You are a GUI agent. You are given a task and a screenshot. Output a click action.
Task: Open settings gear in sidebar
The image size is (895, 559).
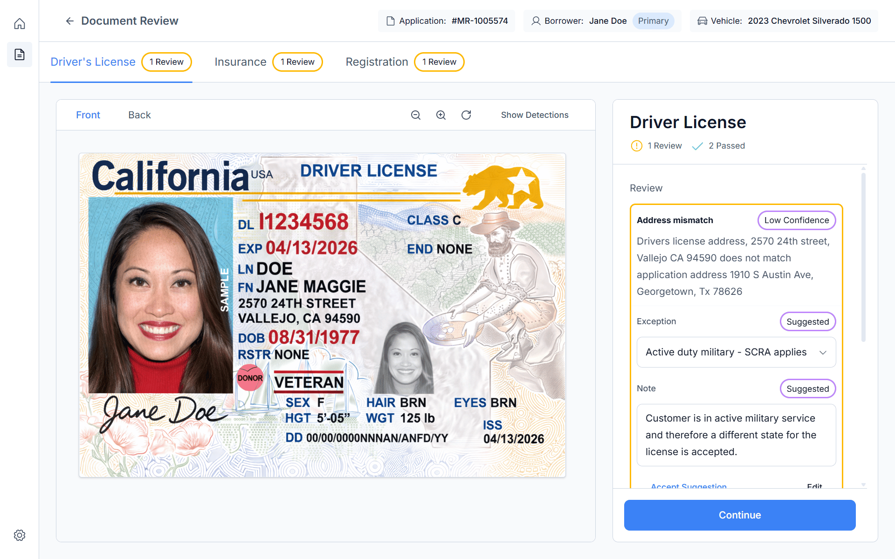20,535
